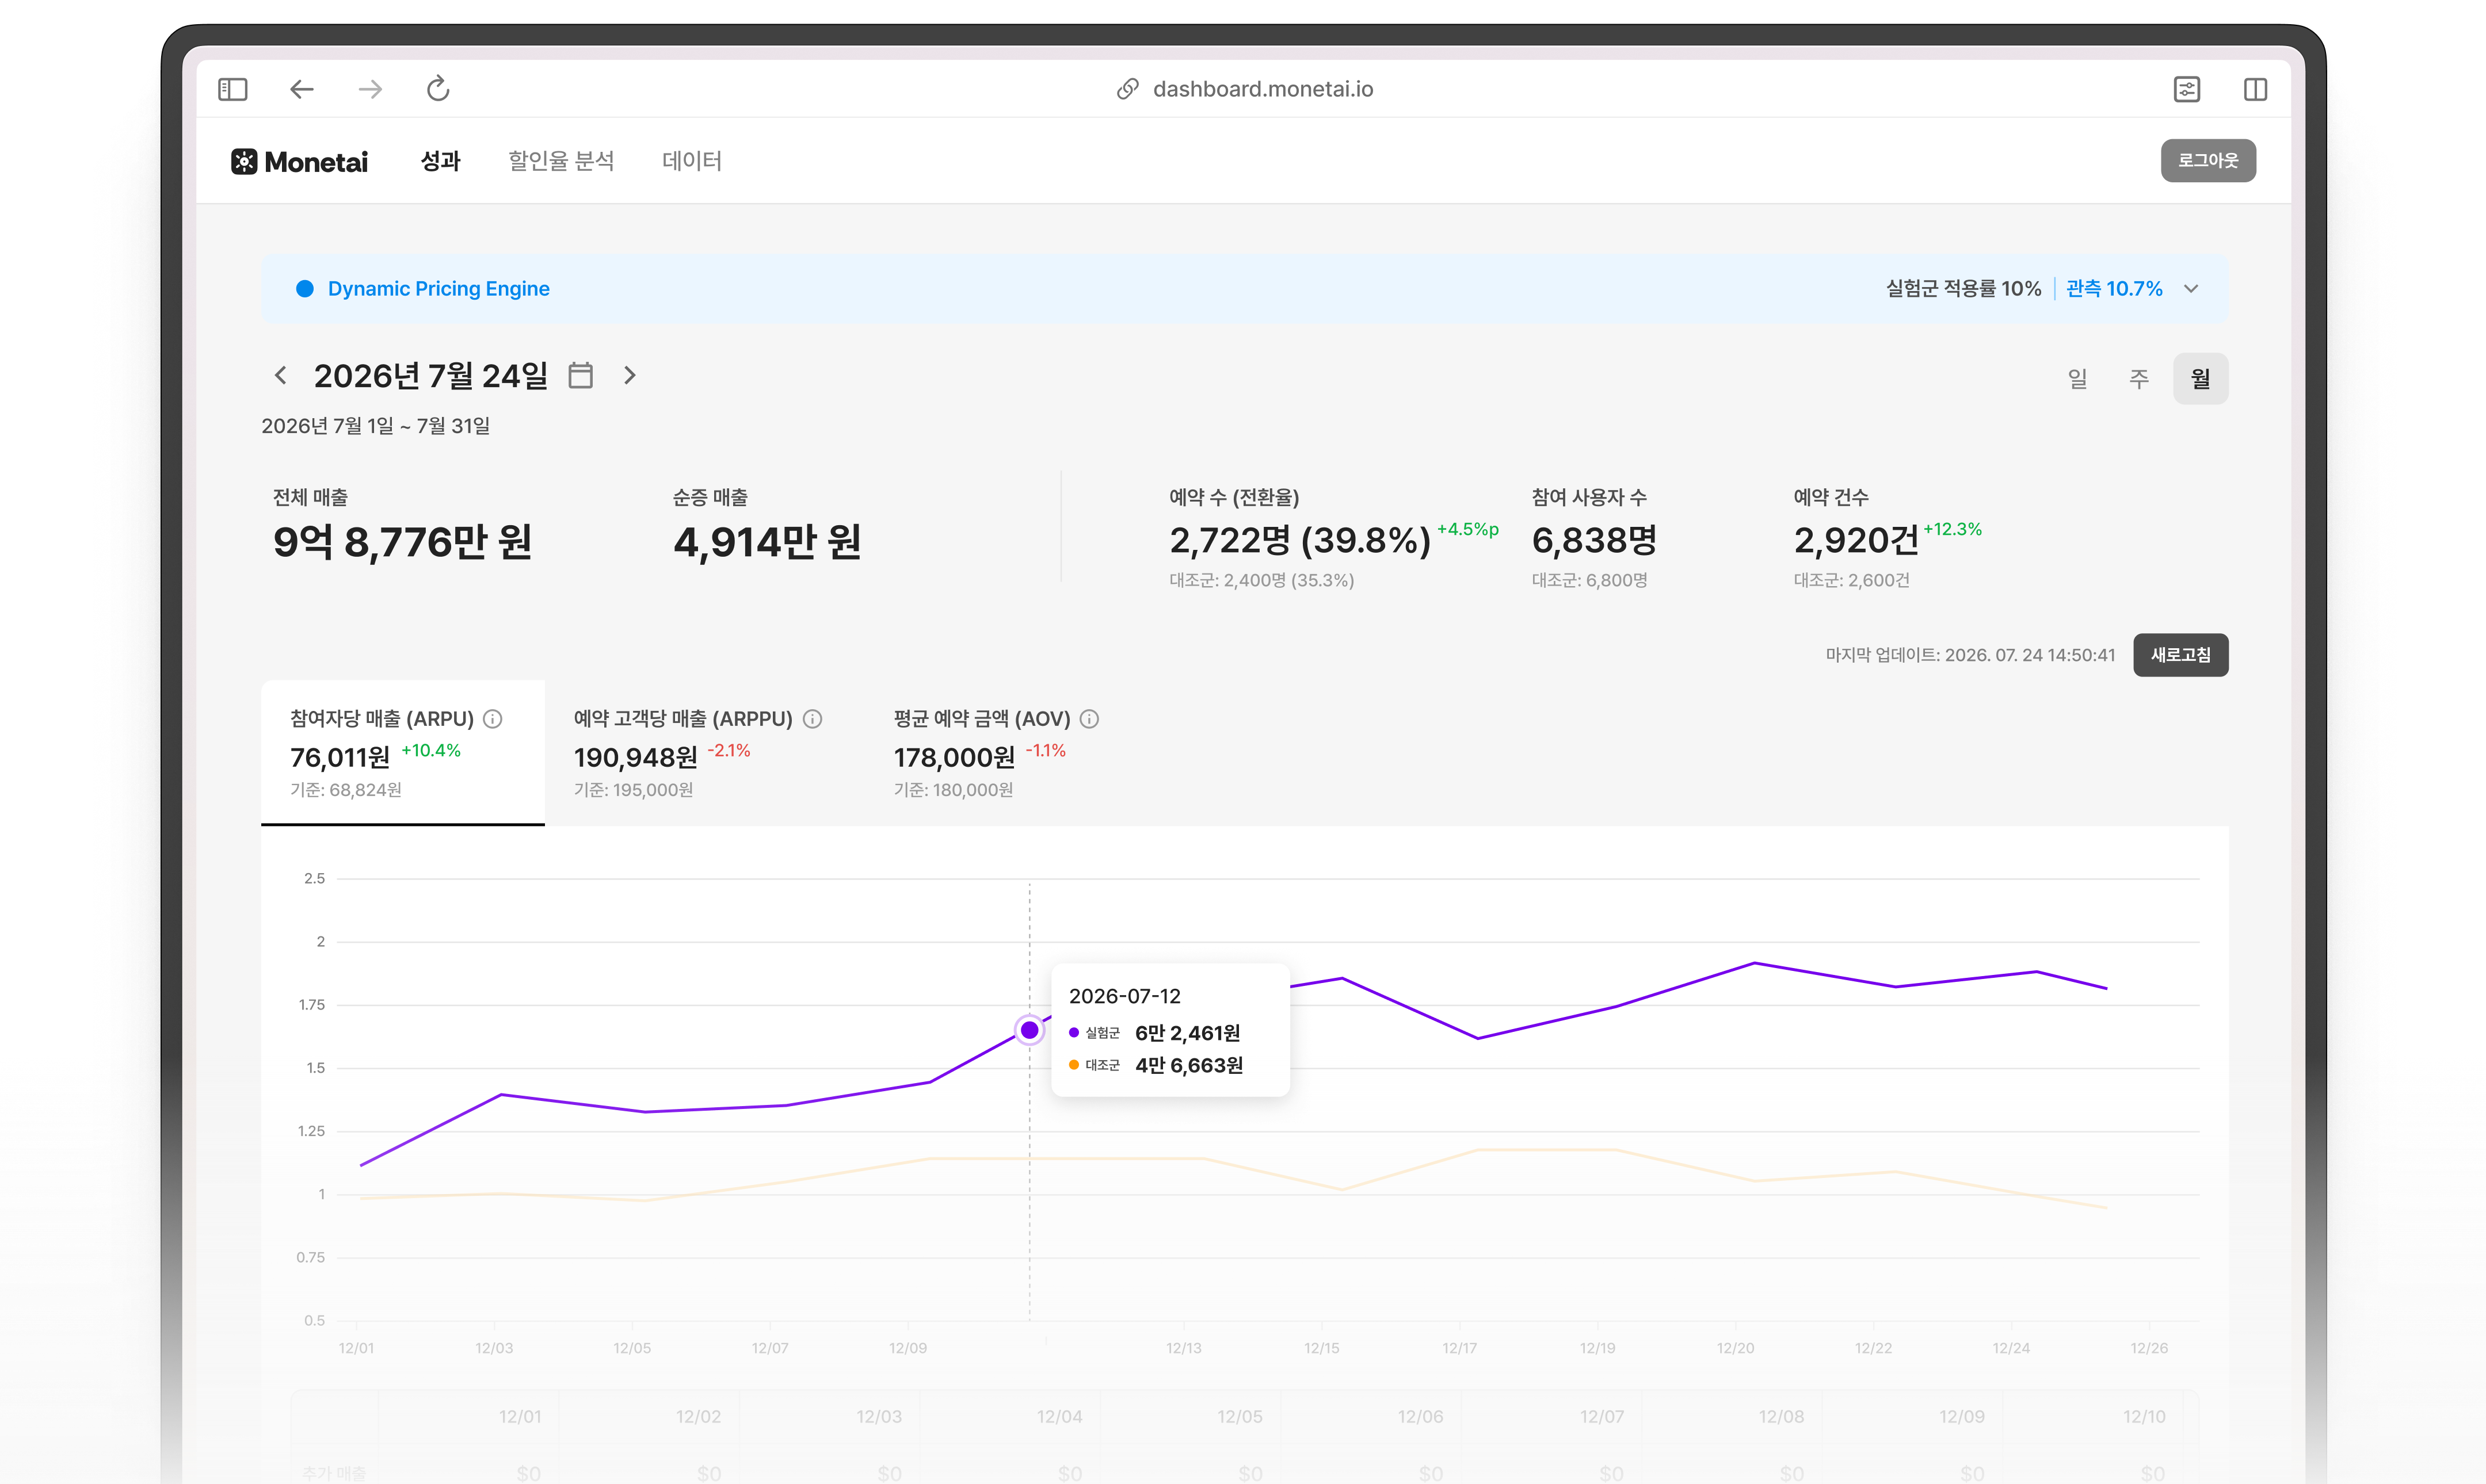2486x1484 pixels.
Task: Click the -2.1% ARPPU change
Action: tap(729, 750)
